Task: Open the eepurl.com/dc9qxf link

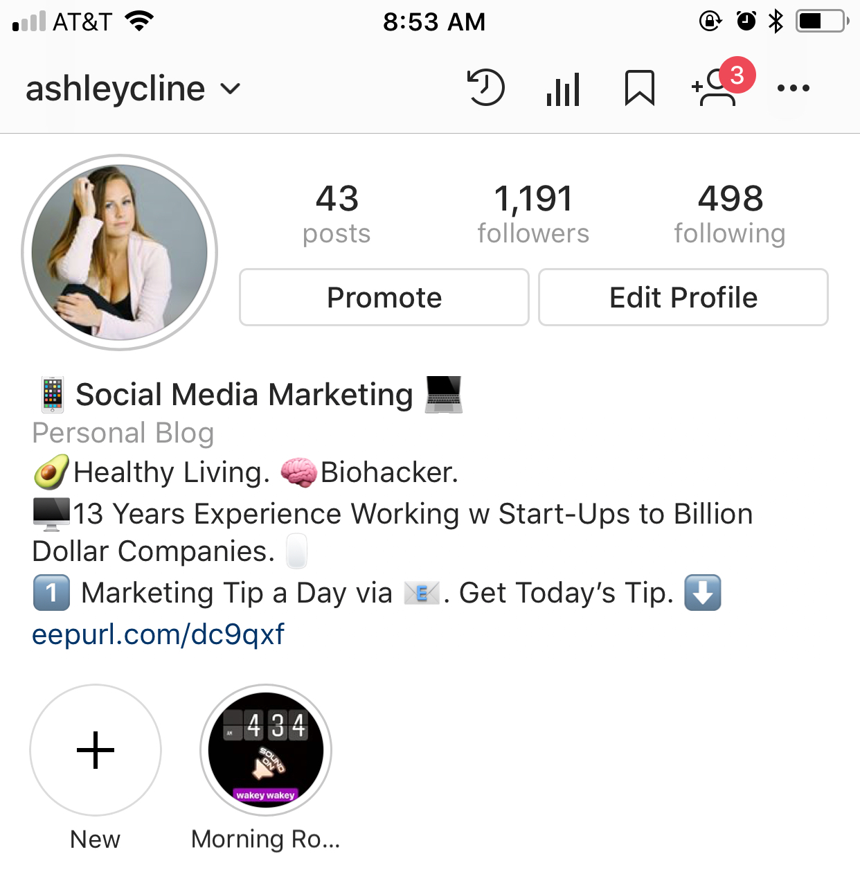Action: tap(159, 634)
